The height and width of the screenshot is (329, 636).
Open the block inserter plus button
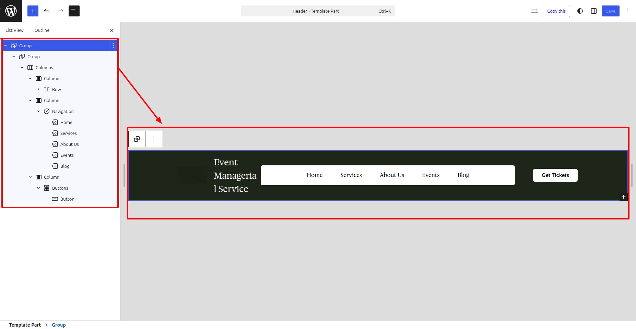coord(33,11)
